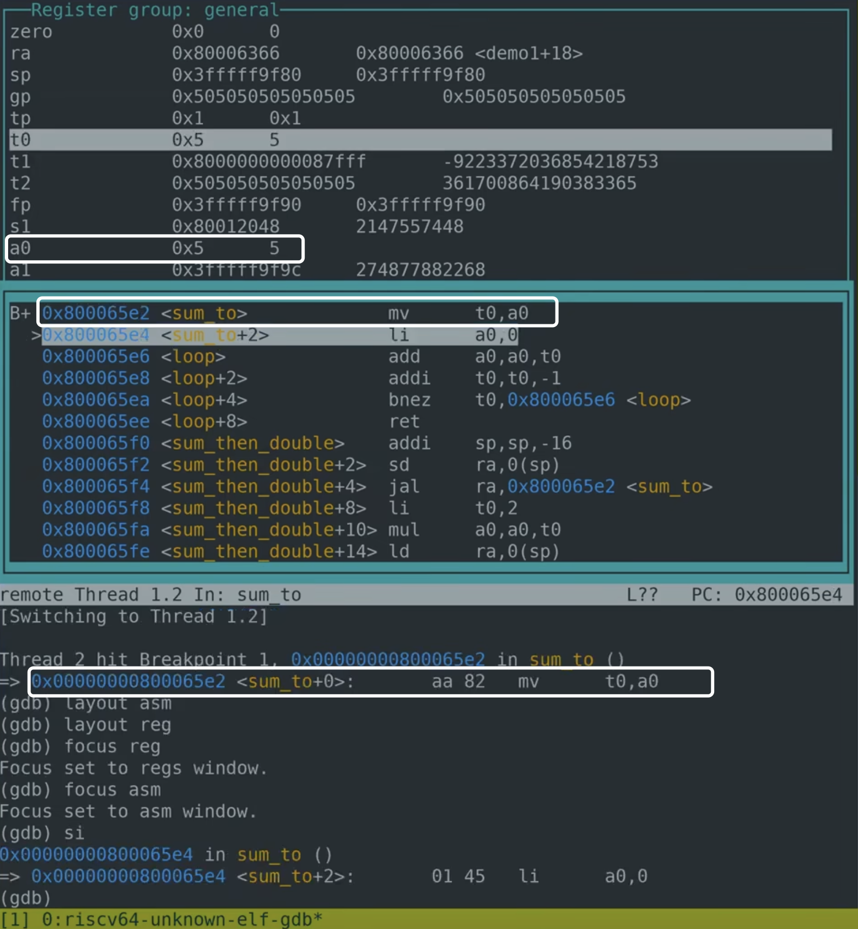Click the 'L??' line indicator in status

[x=642, y=594]
